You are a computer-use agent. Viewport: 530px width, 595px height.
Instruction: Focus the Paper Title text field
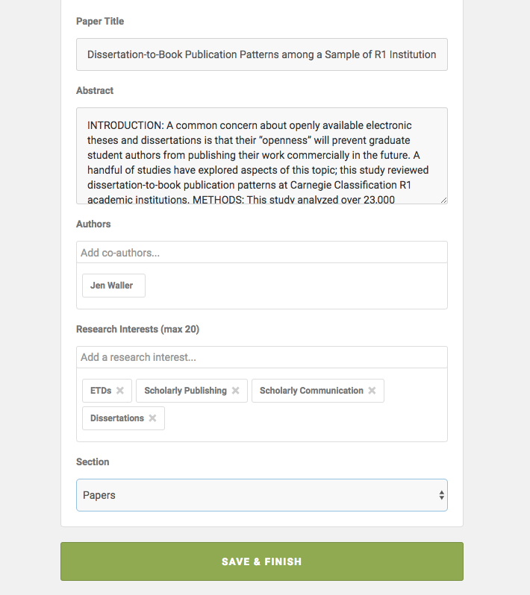(261, 54)
